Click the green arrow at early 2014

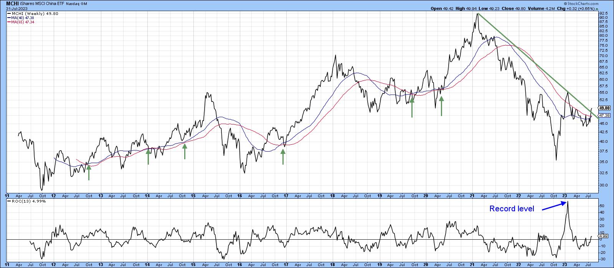point(148,156)
